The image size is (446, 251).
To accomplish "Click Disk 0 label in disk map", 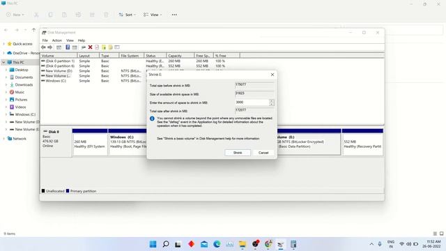I will pyautogui.click(x=54, y=132).
